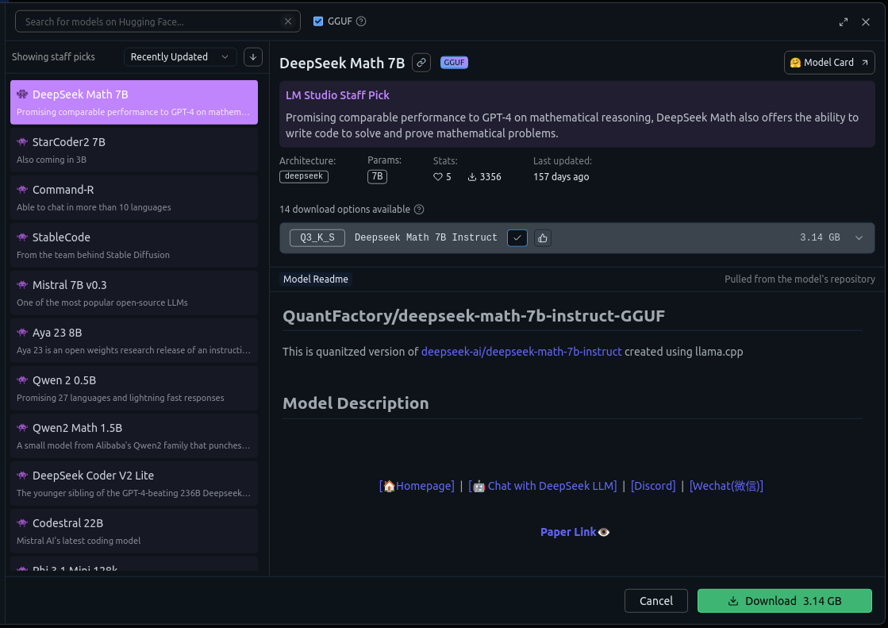
Task: Toggle the checkmark on Deepseek Math 7B Instruct
Action: tap(517, 237)
